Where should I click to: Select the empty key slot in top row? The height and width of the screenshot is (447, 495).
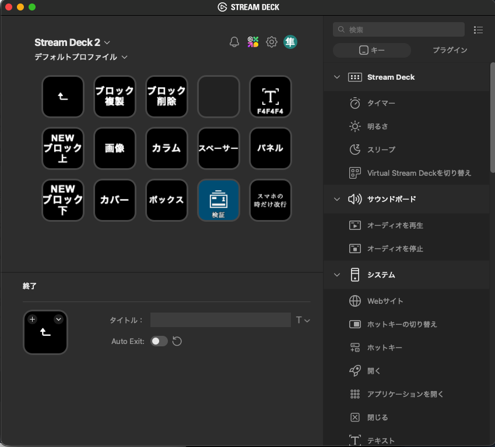[x=219, y=97]
